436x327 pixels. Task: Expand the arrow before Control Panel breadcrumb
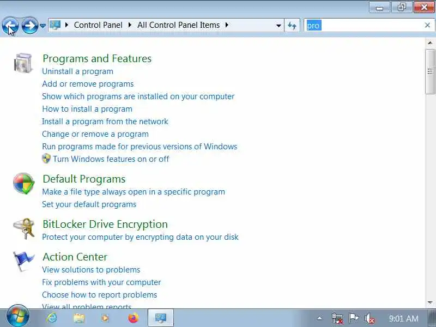pyautogui.click(x=66, y=25)
